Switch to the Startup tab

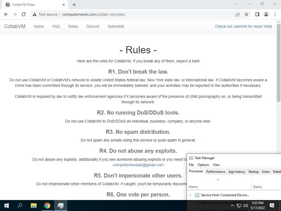tap(253, 172)
